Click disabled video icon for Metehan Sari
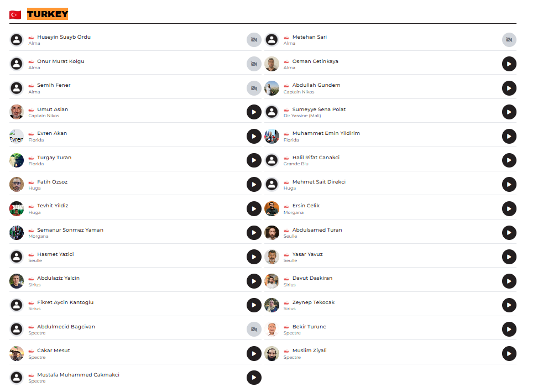Viewport: 548px width, 387px height. [509, 40]
